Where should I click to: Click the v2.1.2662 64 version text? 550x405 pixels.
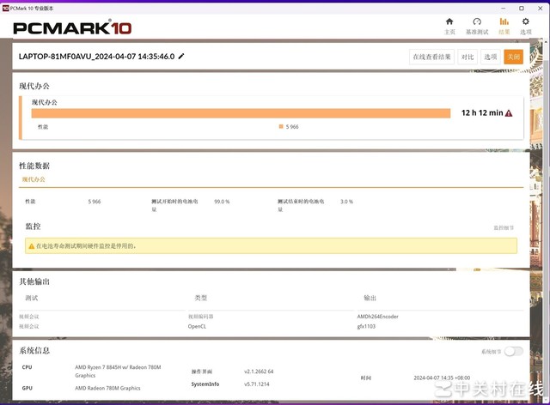click(259, 372)
